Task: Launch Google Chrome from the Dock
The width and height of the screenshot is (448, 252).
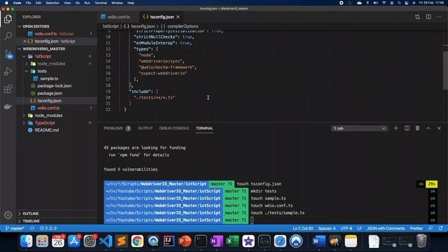Action: [137, 241]
